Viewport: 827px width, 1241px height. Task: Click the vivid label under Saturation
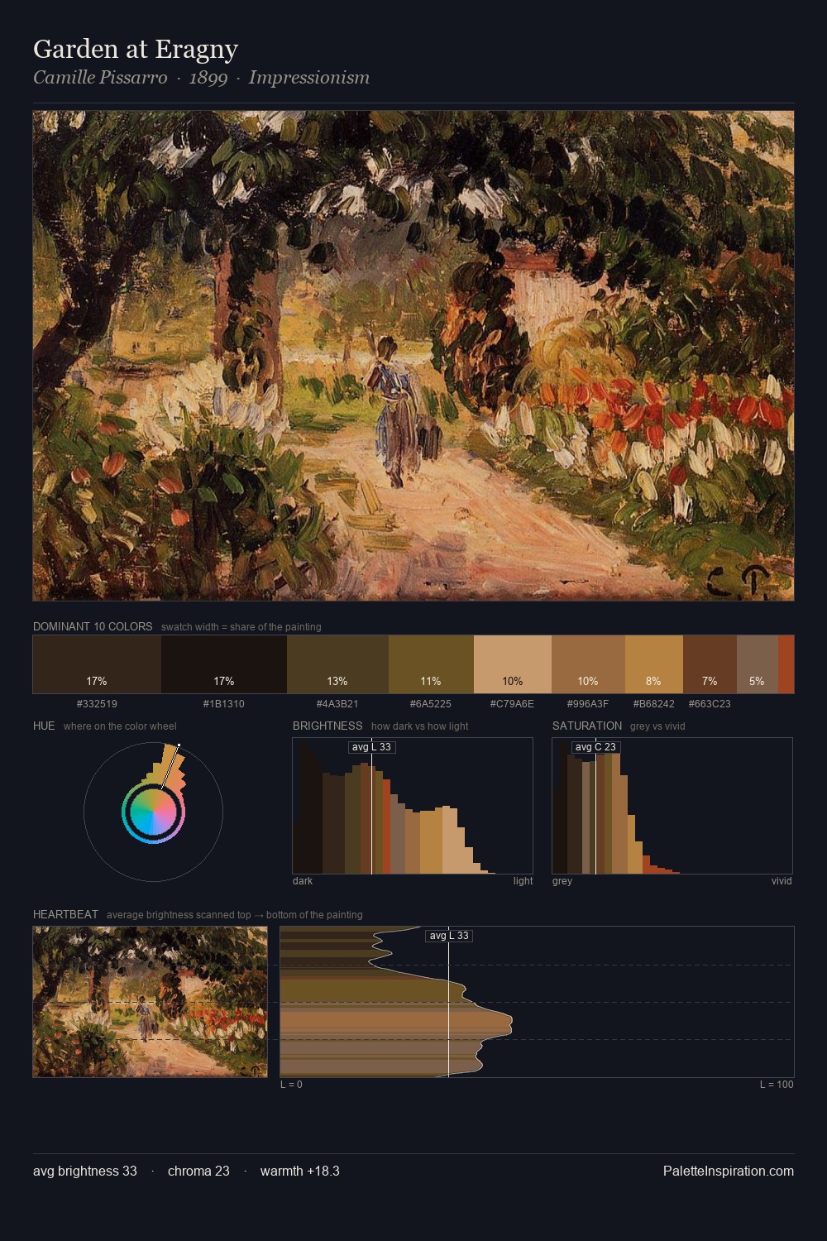tap(782, 881)
